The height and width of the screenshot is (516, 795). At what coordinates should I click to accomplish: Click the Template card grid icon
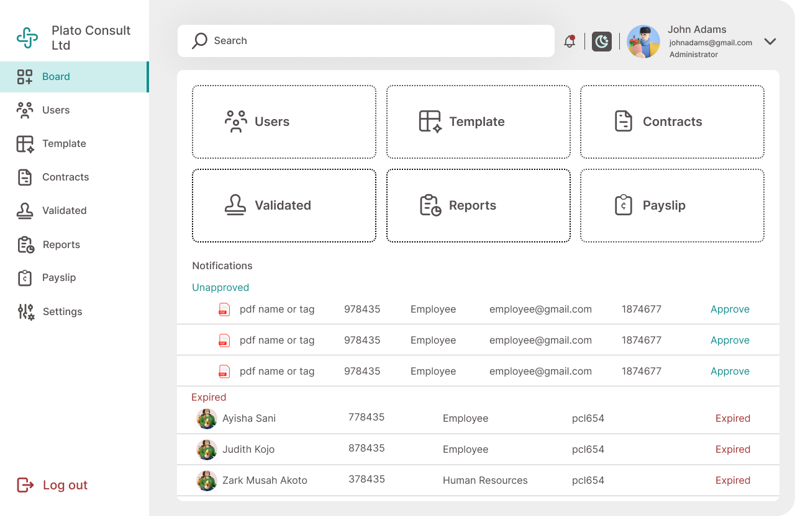pyautogui.click(x=430, y=122)
